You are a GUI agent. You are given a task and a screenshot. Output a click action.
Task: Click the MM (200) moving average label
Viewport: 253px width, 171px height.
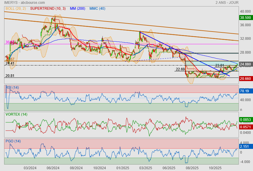coord(78,9)
